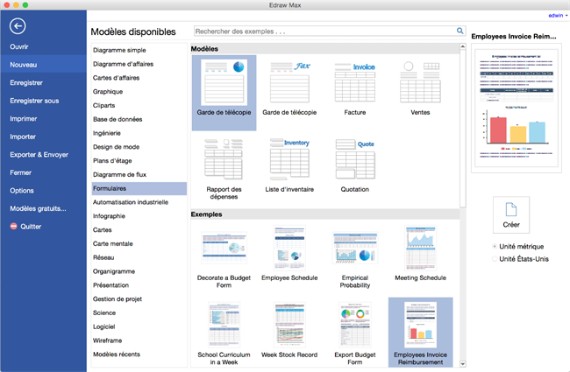Screen dimensions: 570x372
Task: Open the Modèles gratuits link
Action: click(x=38, y=208)
